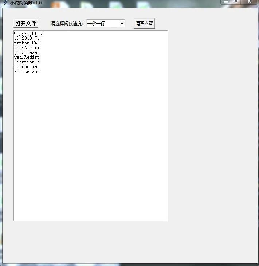Click empty white area of text box
259x266 pixels.
[x=91, y=146]
